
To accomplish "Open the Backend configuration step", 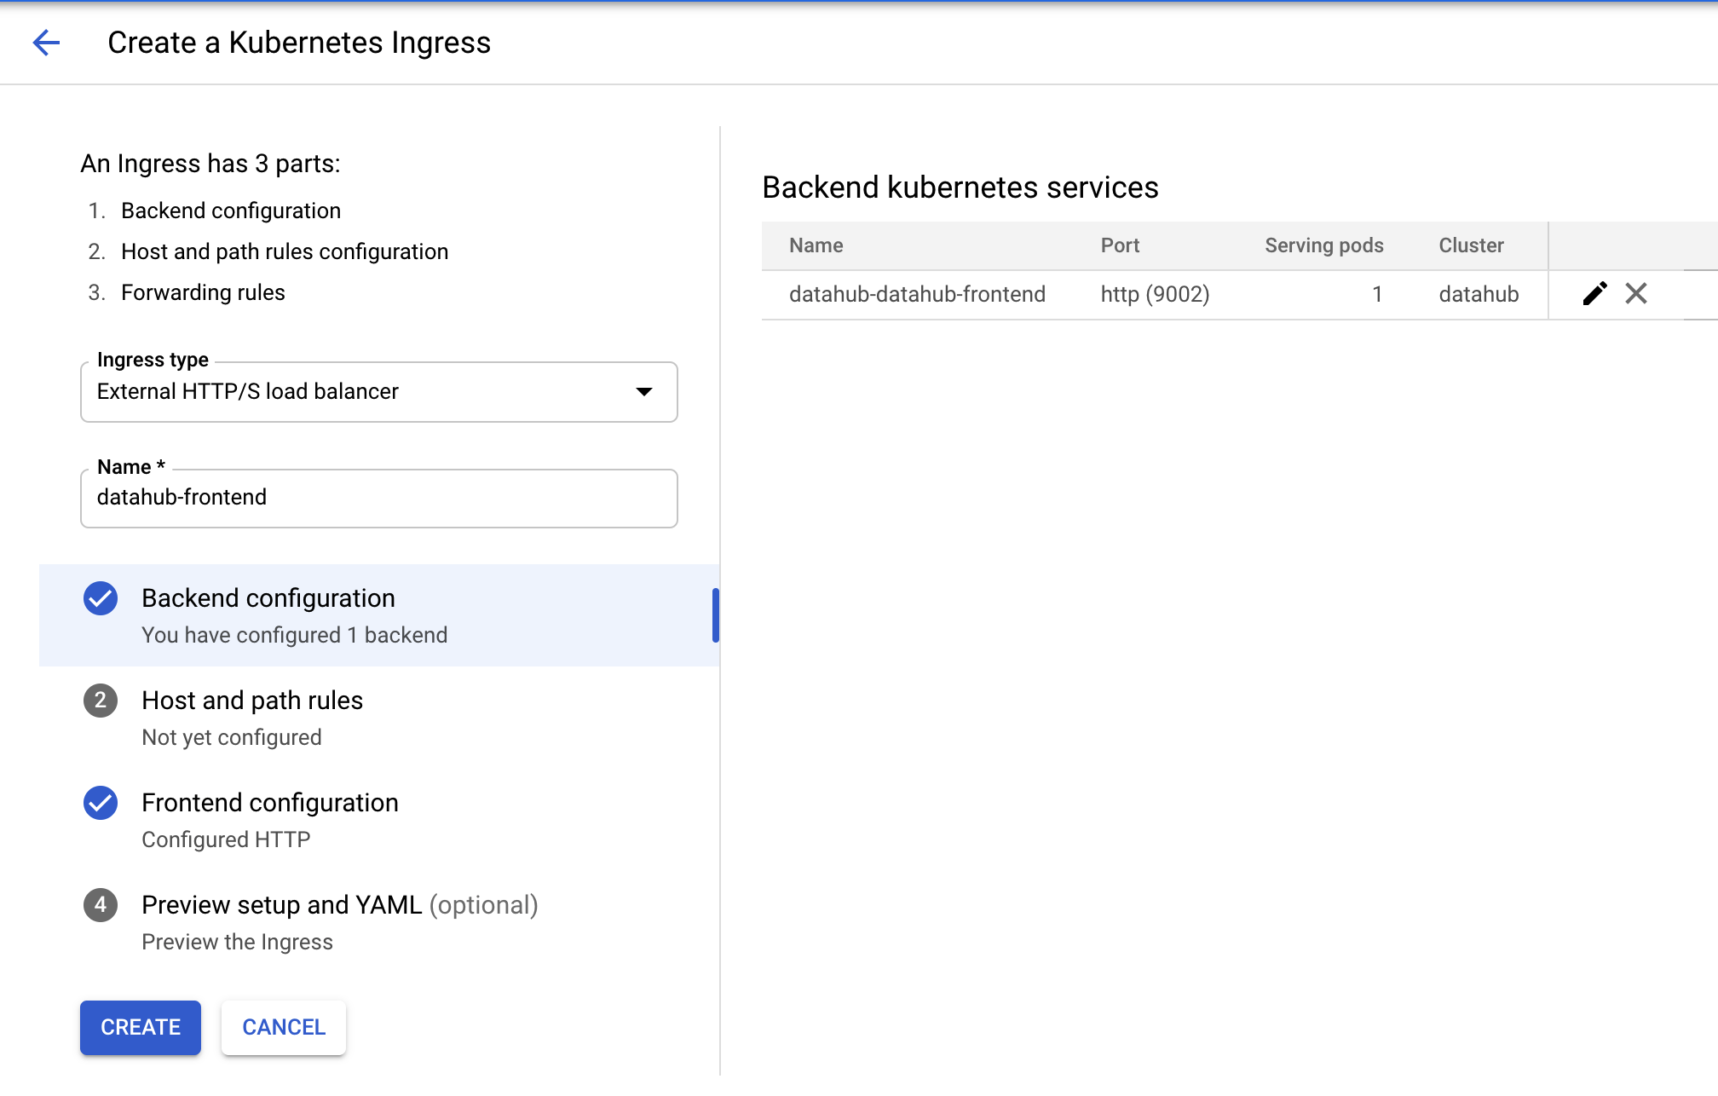I will [x=268, y=598].
